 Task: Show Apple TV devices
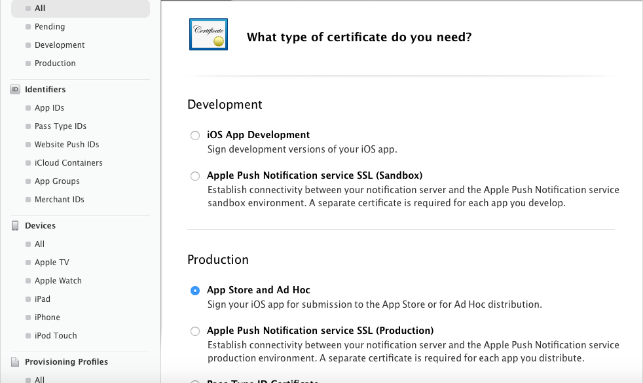(x=52, y=263)
